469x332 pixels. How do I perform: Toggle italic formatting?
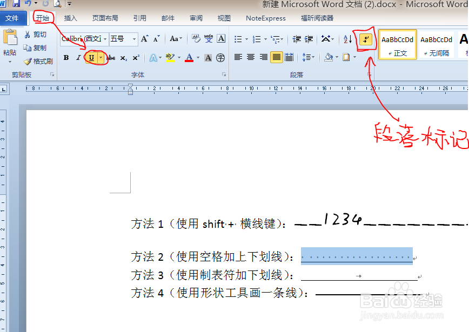click(78, 57)
